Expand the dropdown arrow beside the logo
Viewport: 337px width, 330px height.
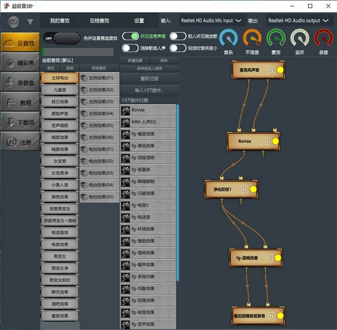30,22
